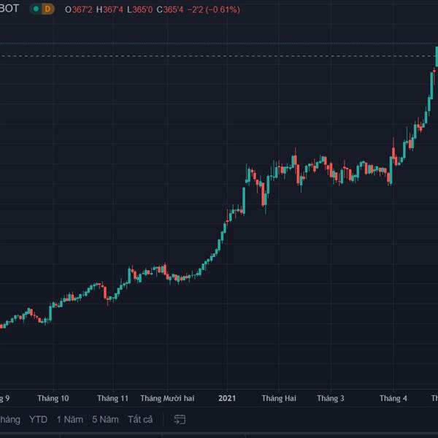The image size is (438, 438).
Task: Click the close price C365'4 value
Action: tap(170, 9)
